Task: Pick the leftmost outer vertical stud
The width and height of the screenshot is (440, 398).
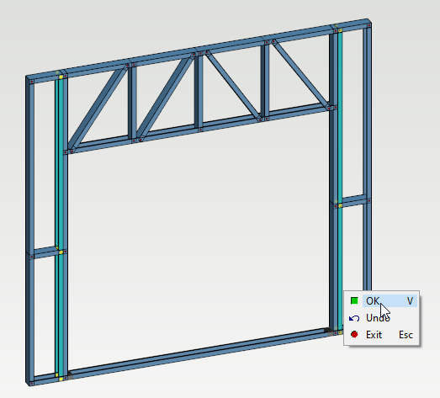Action: (29, 231)
